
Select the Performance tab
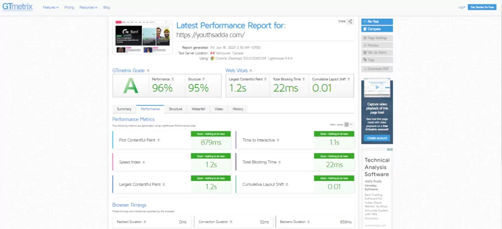coord(150,109)
